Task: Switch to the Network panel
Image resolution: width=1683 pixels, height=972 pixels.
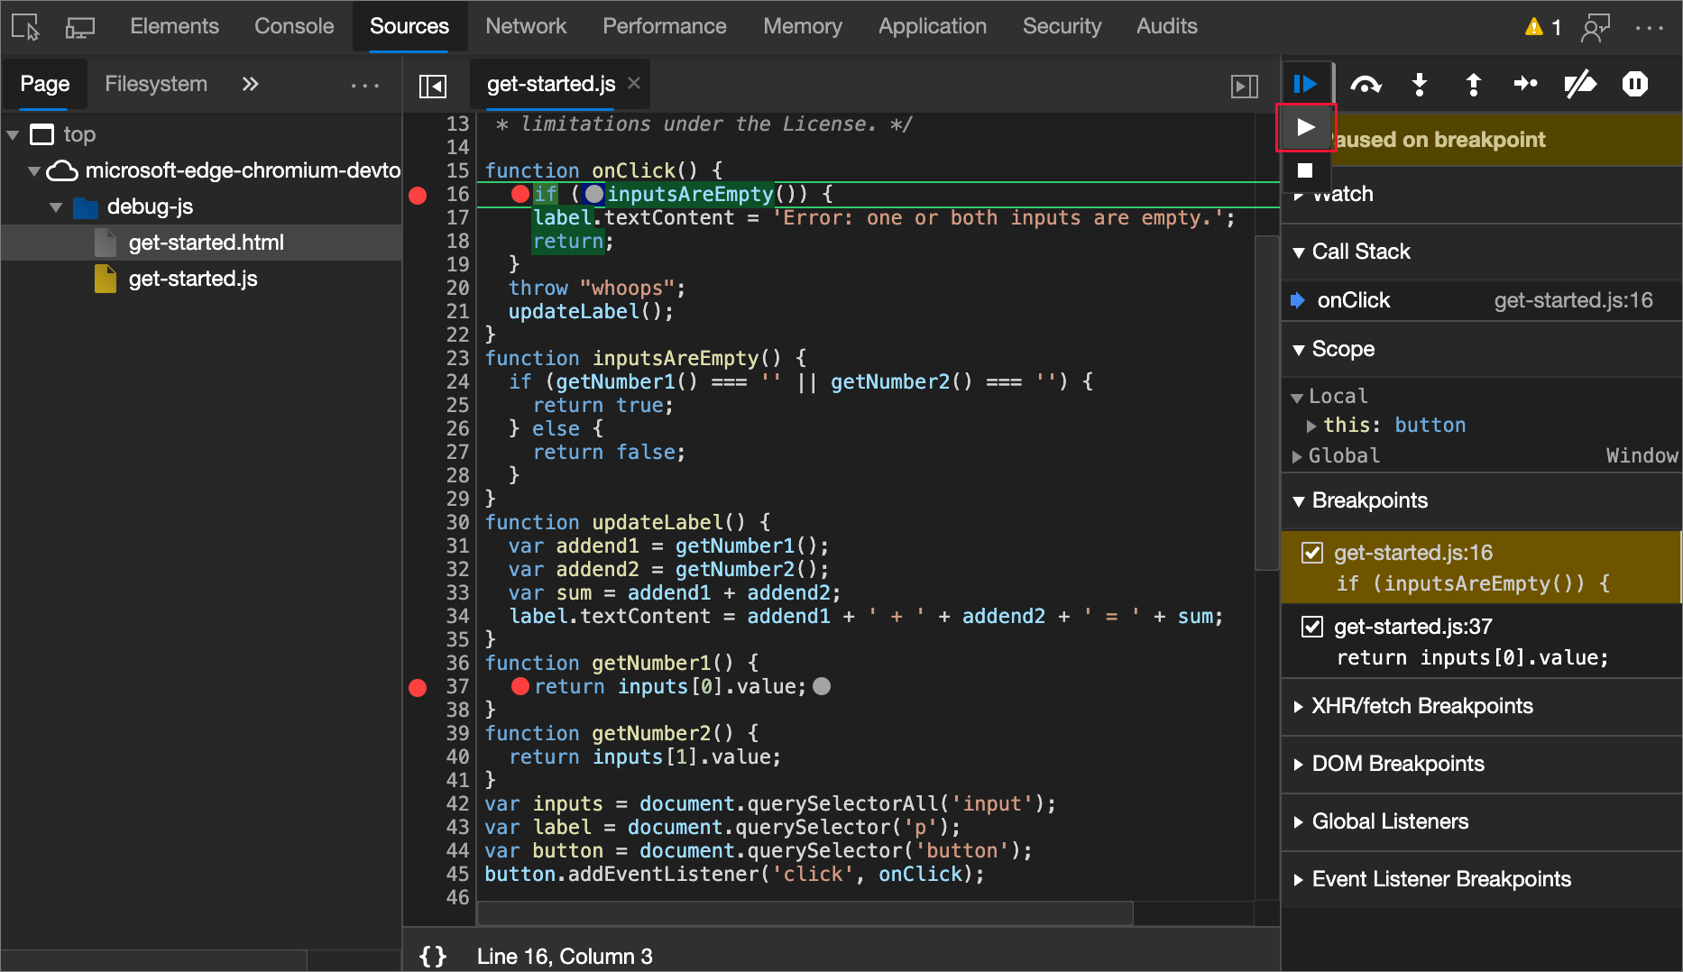Action: [526, 26]
